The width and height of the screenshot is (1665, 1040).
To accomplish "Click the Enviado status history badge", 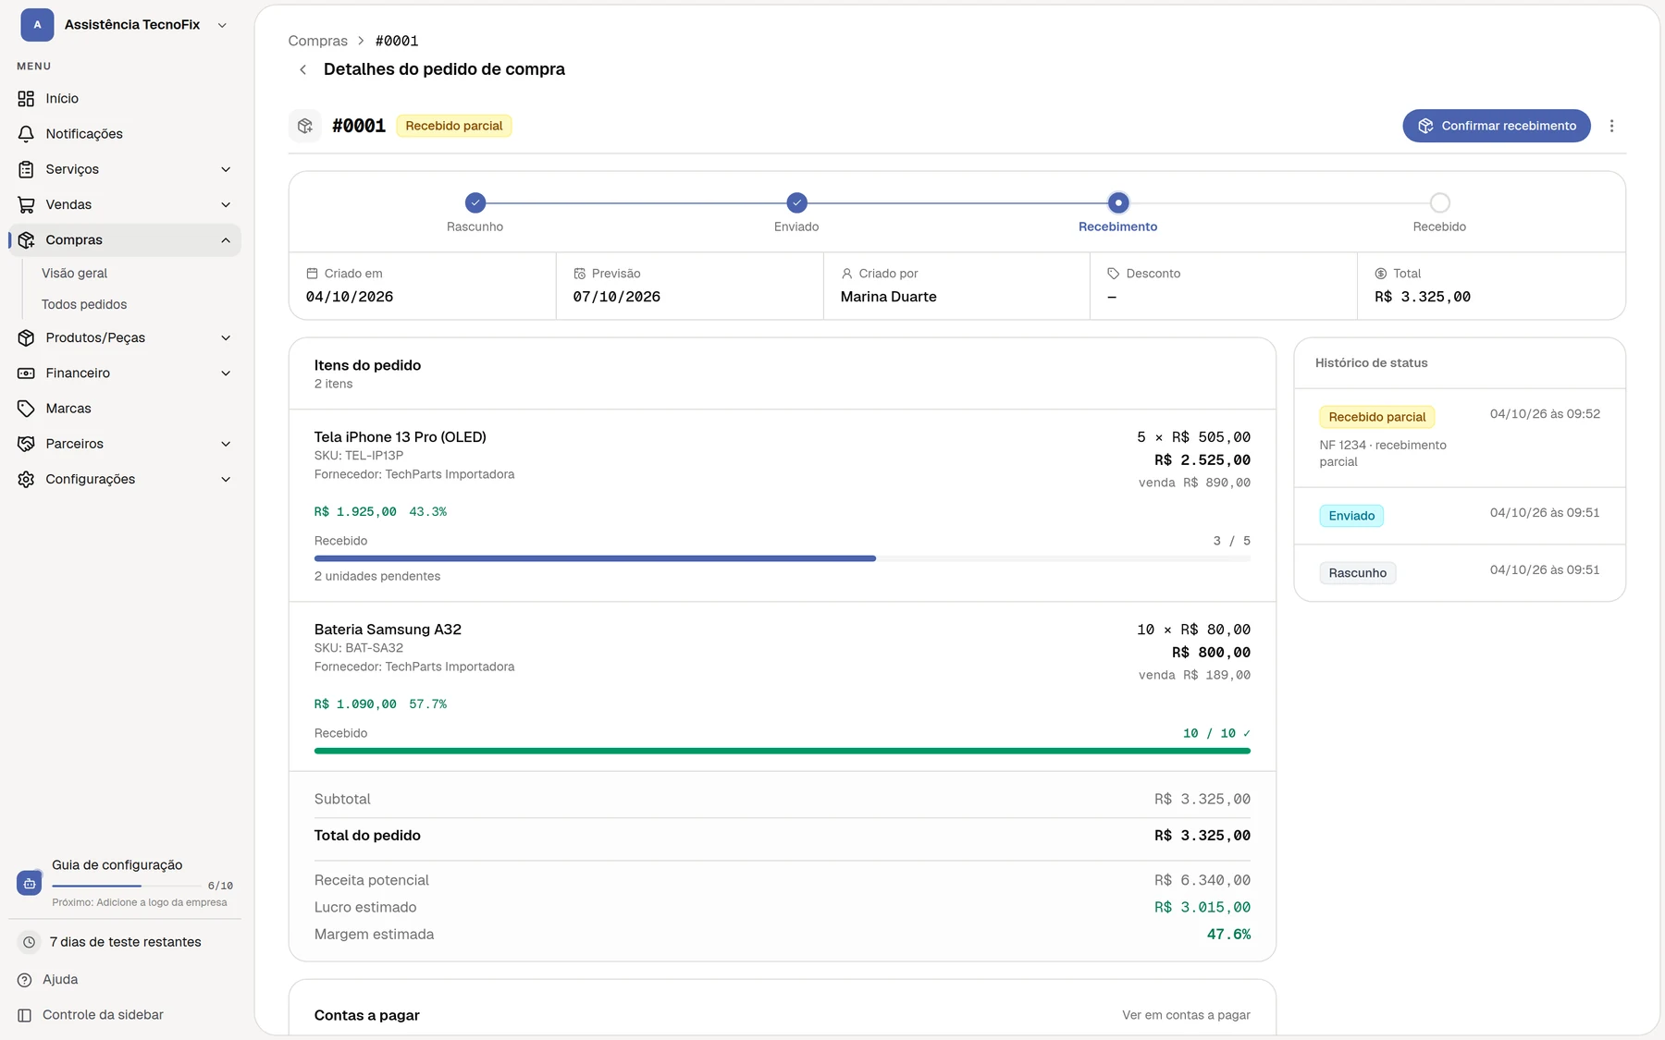I will 1351,516.
